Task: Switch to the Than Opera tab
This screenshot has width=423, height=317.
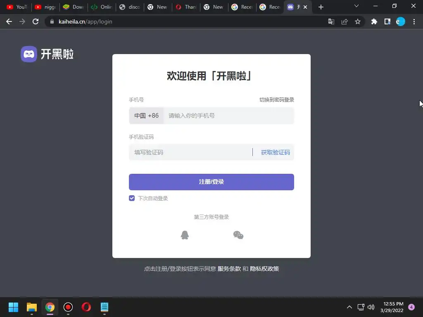Action: pyautogui.click(x=186, y=7)
